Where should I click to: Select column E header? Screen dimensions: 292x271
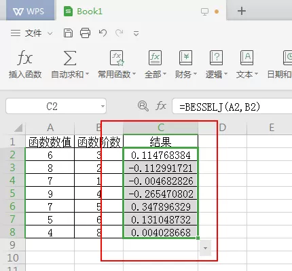(x=272, y=128)
